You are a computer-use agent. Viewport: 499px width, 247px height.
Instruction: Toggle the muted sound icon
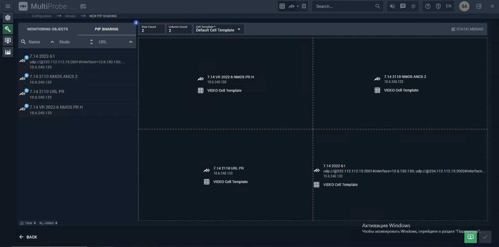pos(393,6)
